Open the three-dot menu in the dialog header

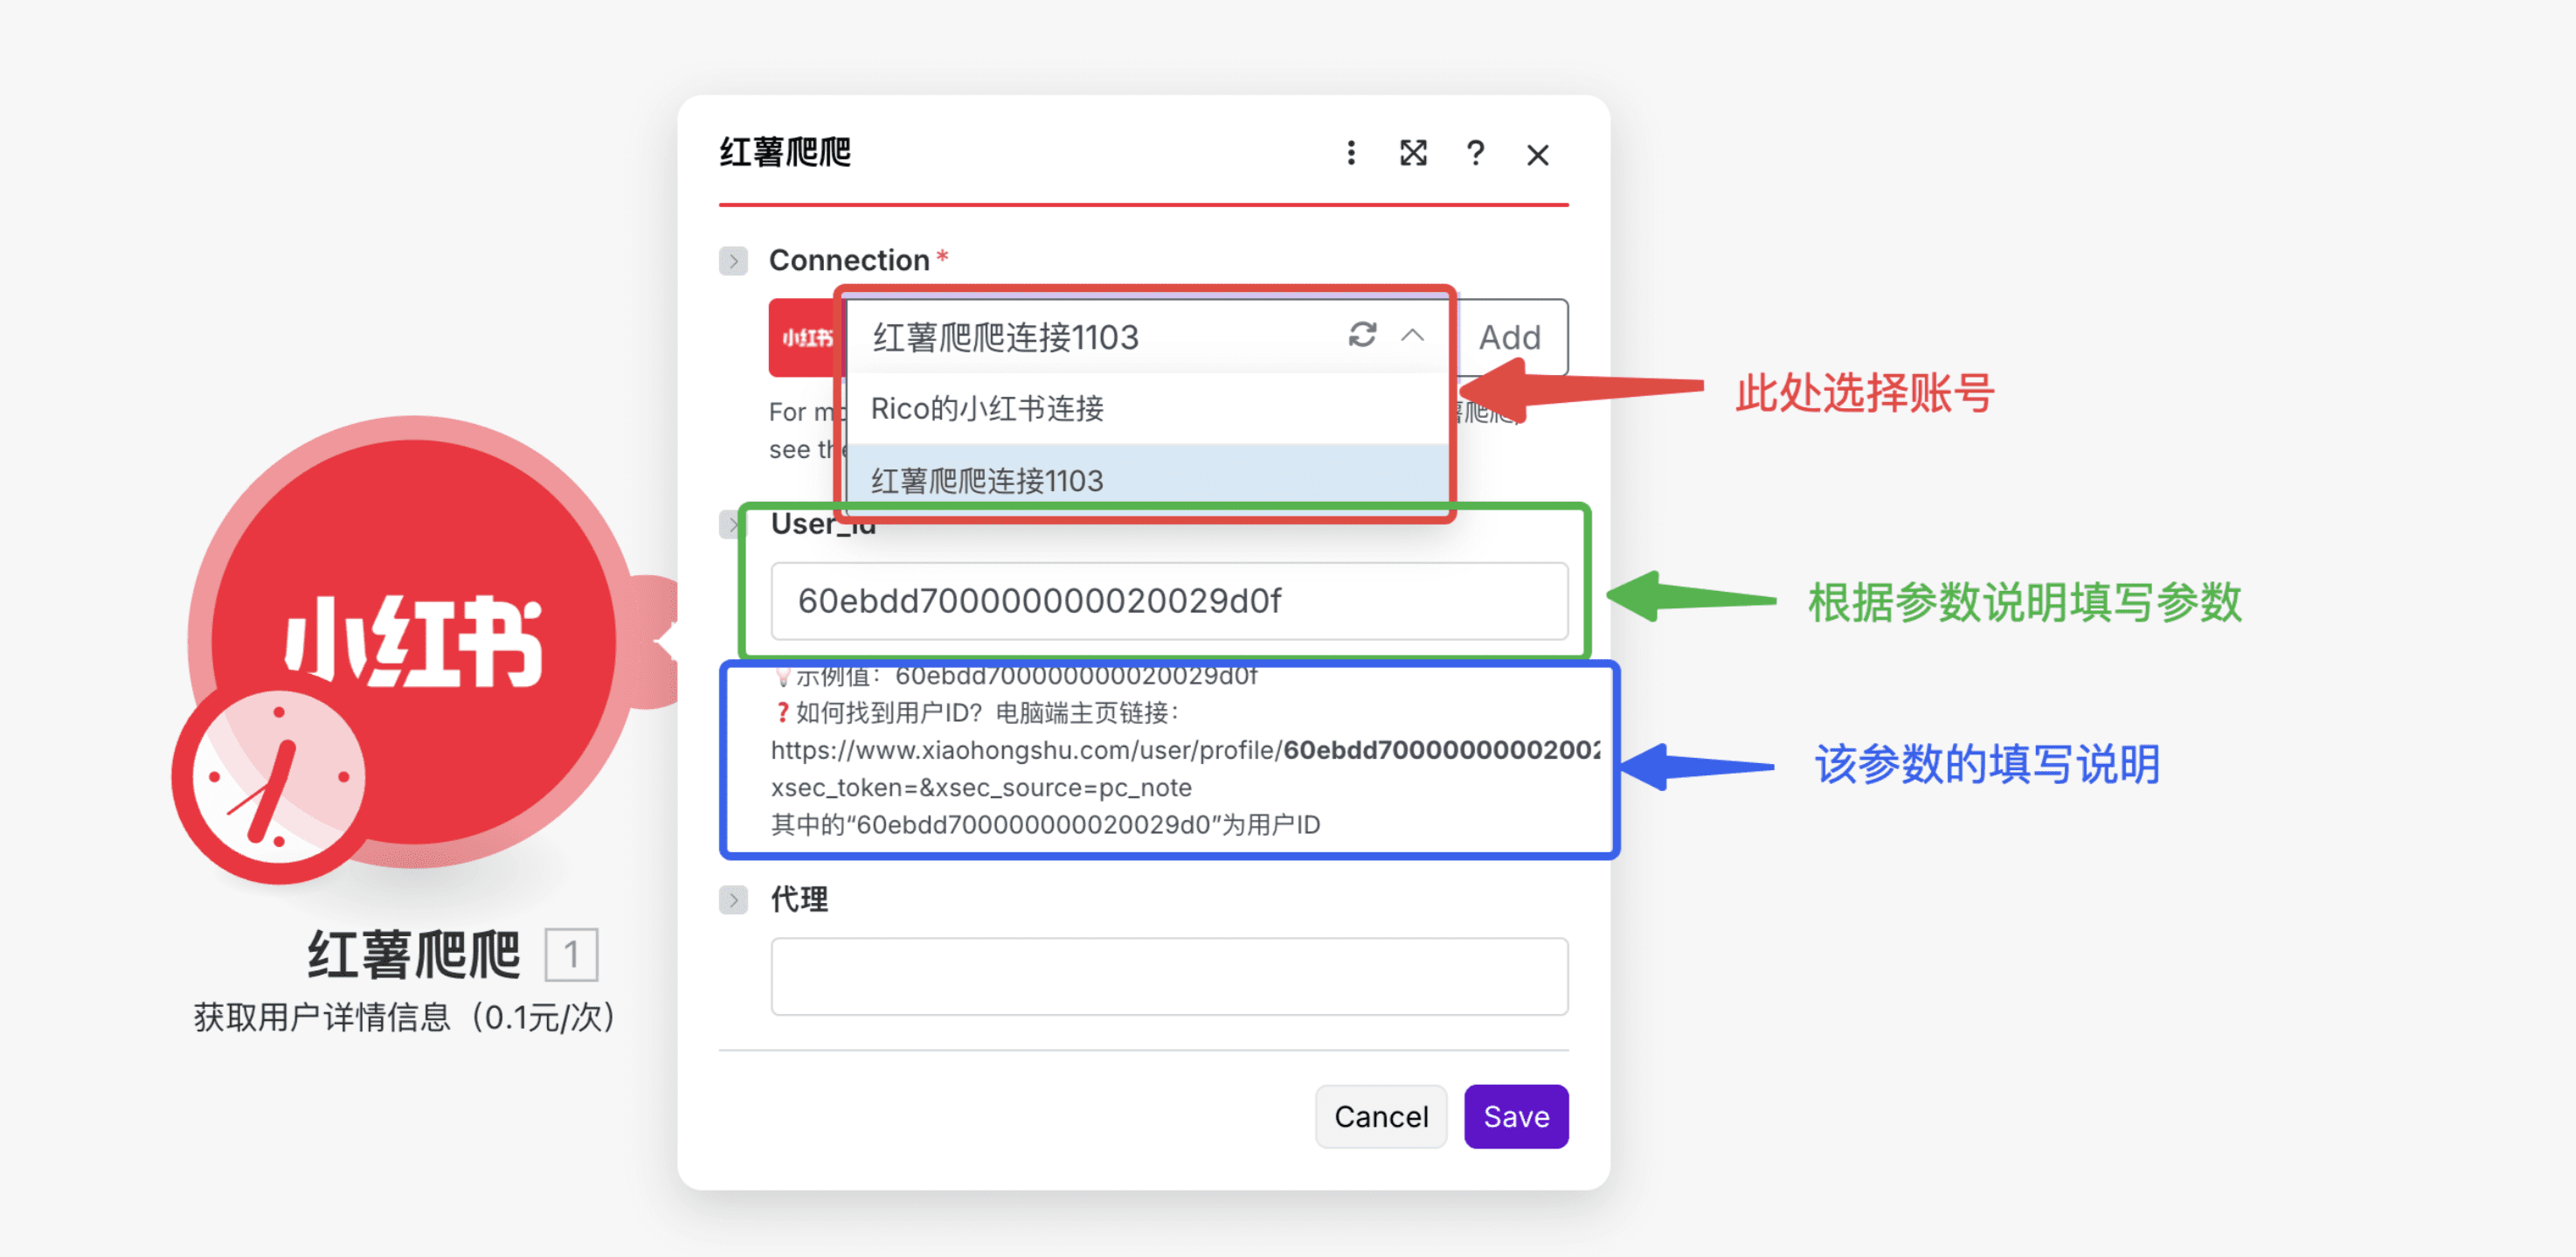(1350, 154)
